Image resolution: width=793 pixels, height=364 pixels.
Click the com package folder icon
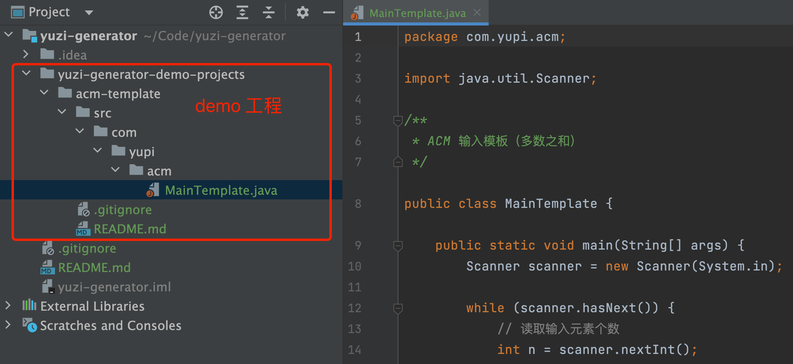(x=101, y=131)
